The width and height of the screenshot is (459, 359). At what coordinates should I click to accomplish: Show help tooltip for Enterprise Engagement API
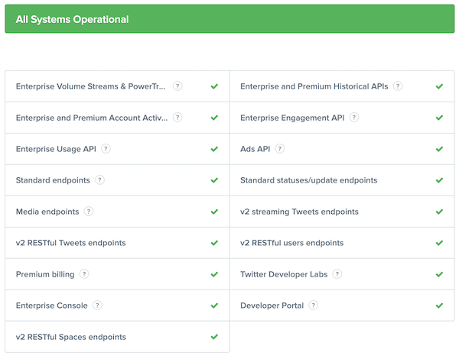354,118
